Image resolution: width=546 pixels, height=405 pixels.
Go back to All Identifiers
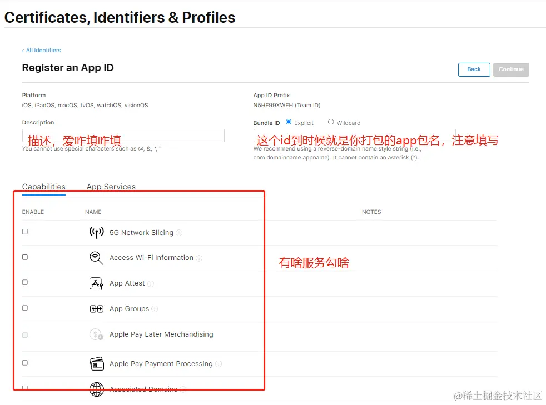click(x=42, y=50)
